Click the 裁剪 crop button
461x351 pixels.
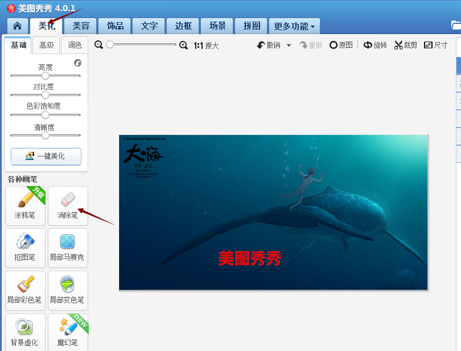406,46
